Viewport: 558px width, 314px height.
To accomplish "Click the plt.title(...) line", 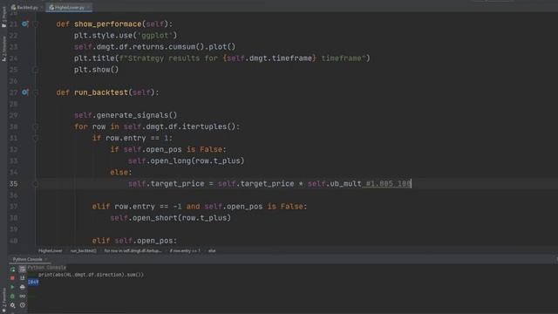I will (222, 58).
